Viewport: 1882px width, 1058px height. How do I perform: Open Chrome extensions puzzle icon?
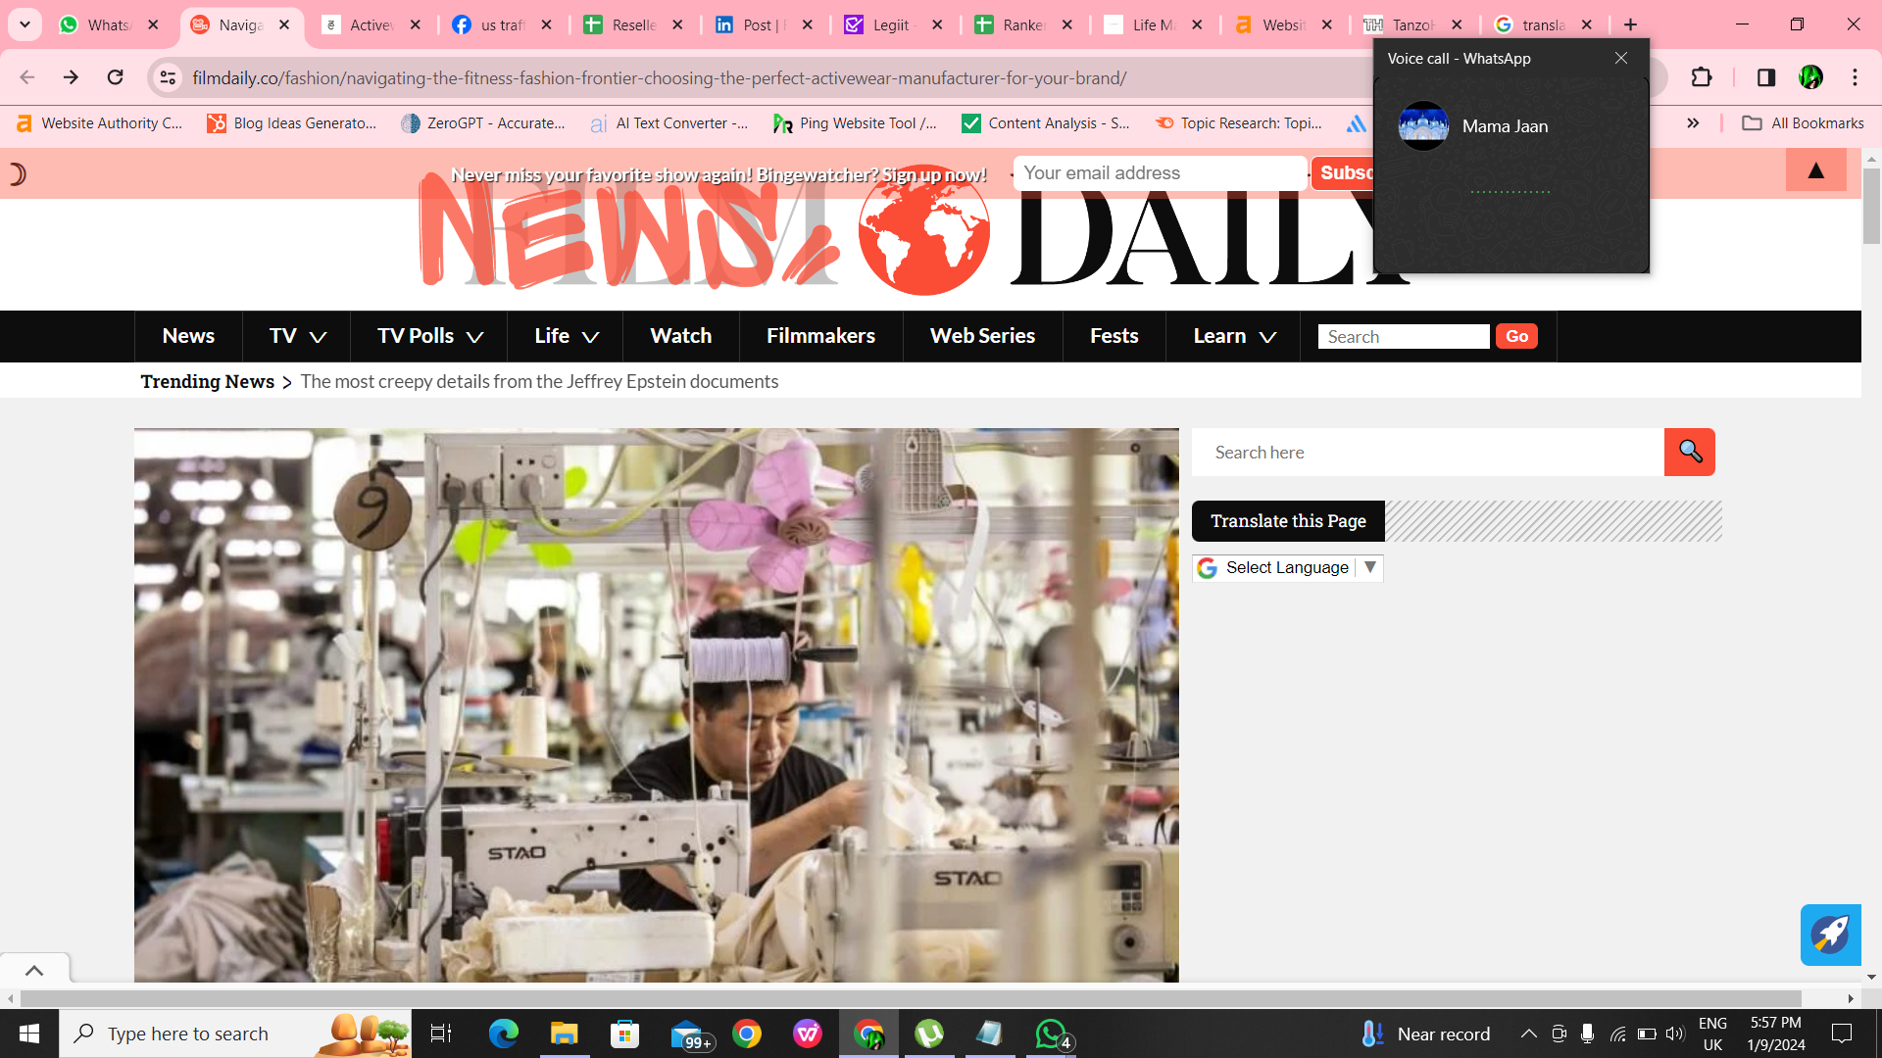pos(1702,77)
